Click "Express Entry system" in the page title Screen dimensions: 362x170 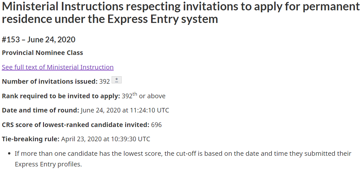coord(162,19)
